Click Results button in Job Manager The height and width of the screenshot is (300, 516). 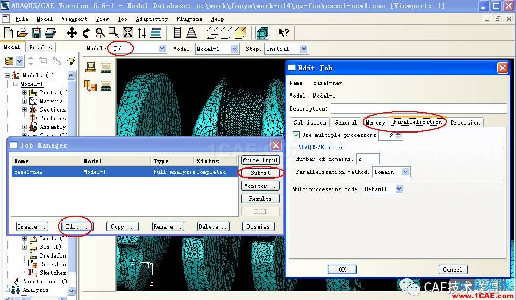click(260, 199)
